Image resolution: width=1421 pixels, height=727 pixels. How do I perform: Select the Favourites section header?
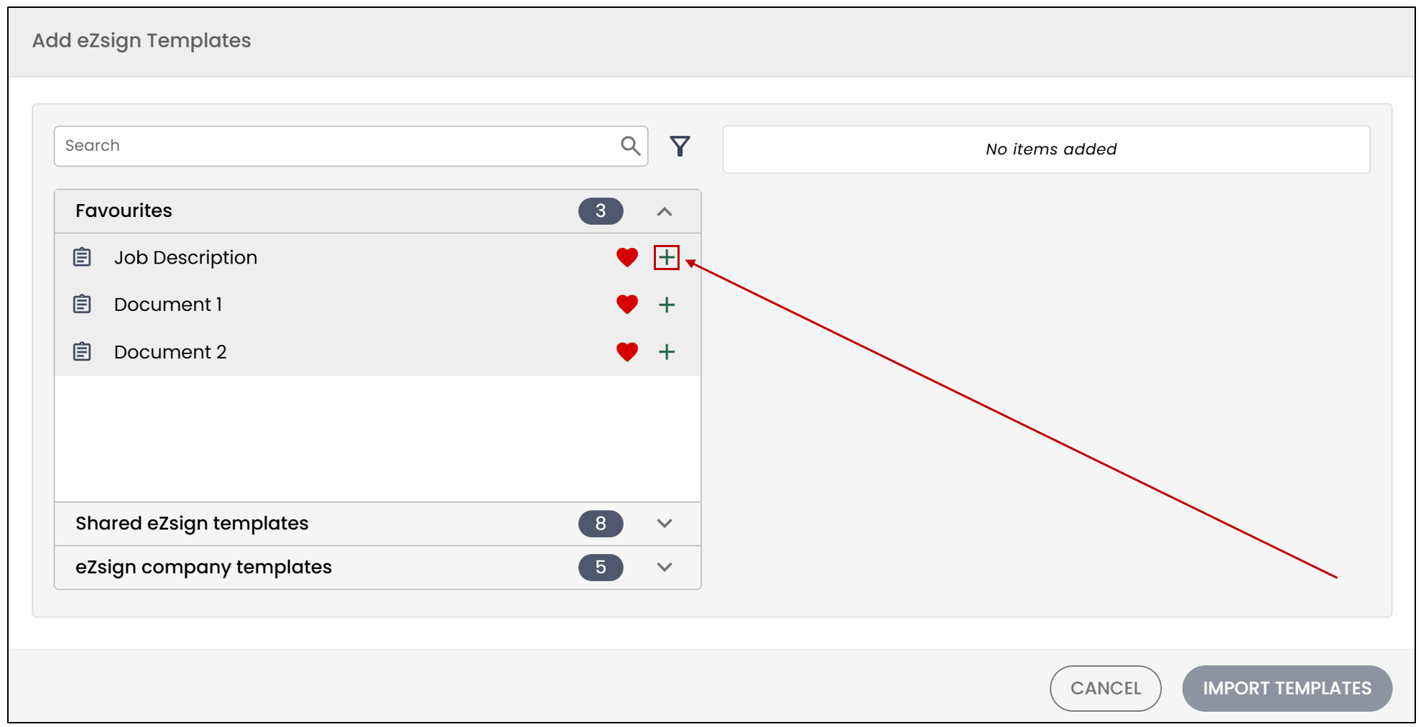pyautogui.click(x=378, y=211)
